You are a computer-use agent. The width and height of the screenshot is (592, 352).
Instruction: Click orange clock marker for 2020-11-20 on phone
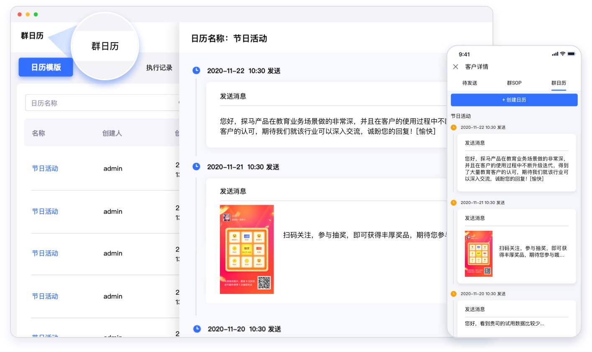454,293
